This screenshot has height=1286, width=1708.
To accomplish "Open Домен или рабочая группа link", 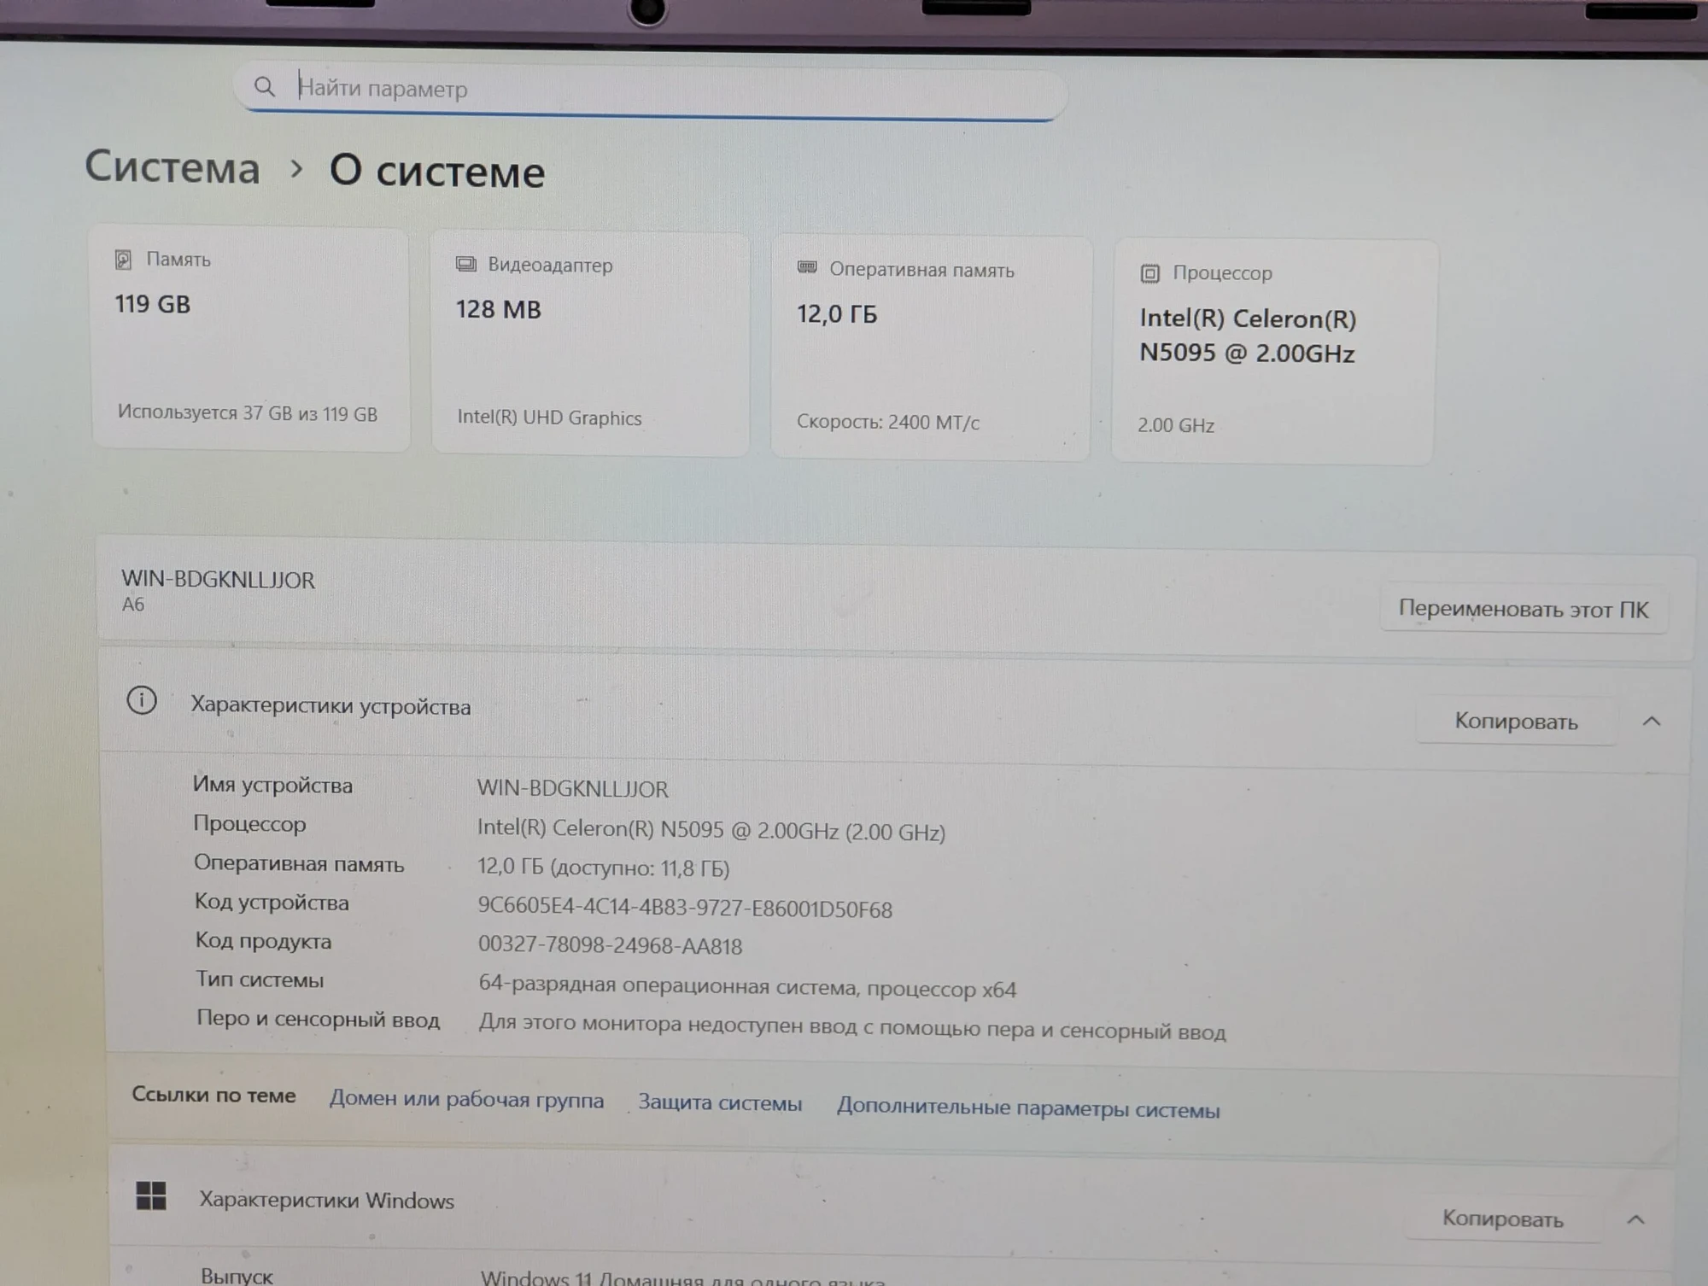I will point(466,1100).
